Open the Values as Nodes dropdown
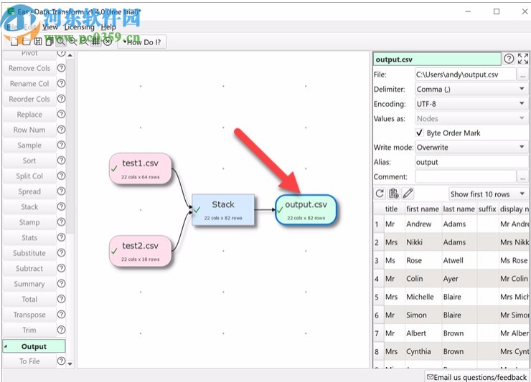 (471, 119)
